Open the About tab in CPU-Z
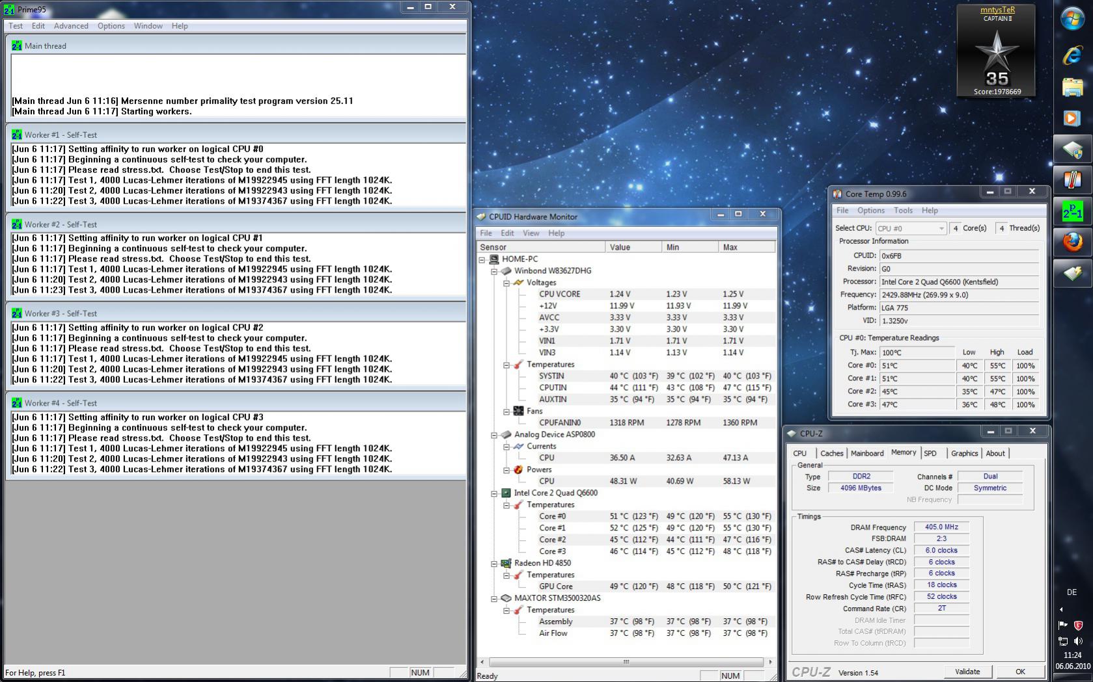The height and width of the screenshot is (682, 1093). pyautogui.click(x=995, y=453)
